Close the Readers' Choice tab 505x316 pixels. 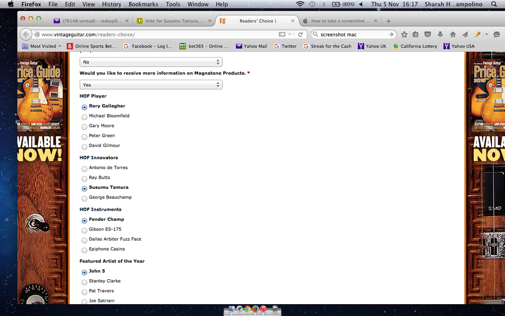click(x=292, y=21)
